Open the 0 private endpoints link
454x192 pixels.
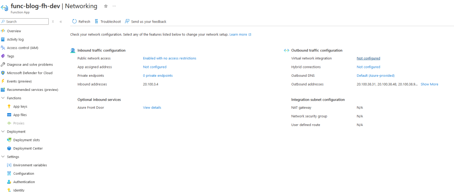tap(158, 75)
